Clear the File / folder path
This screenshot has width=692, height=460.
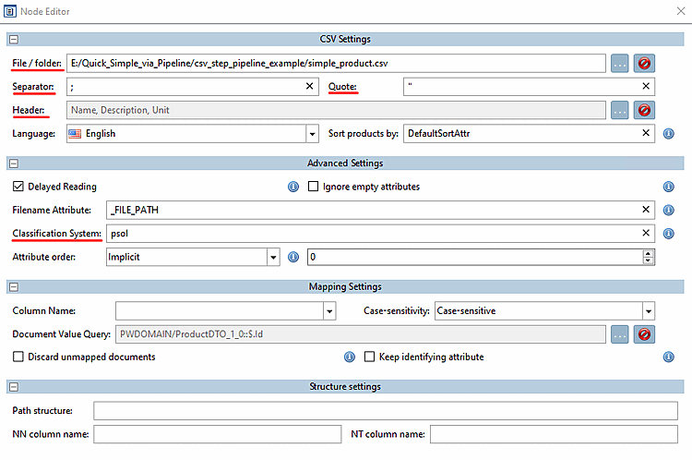(x=644, y=63)
